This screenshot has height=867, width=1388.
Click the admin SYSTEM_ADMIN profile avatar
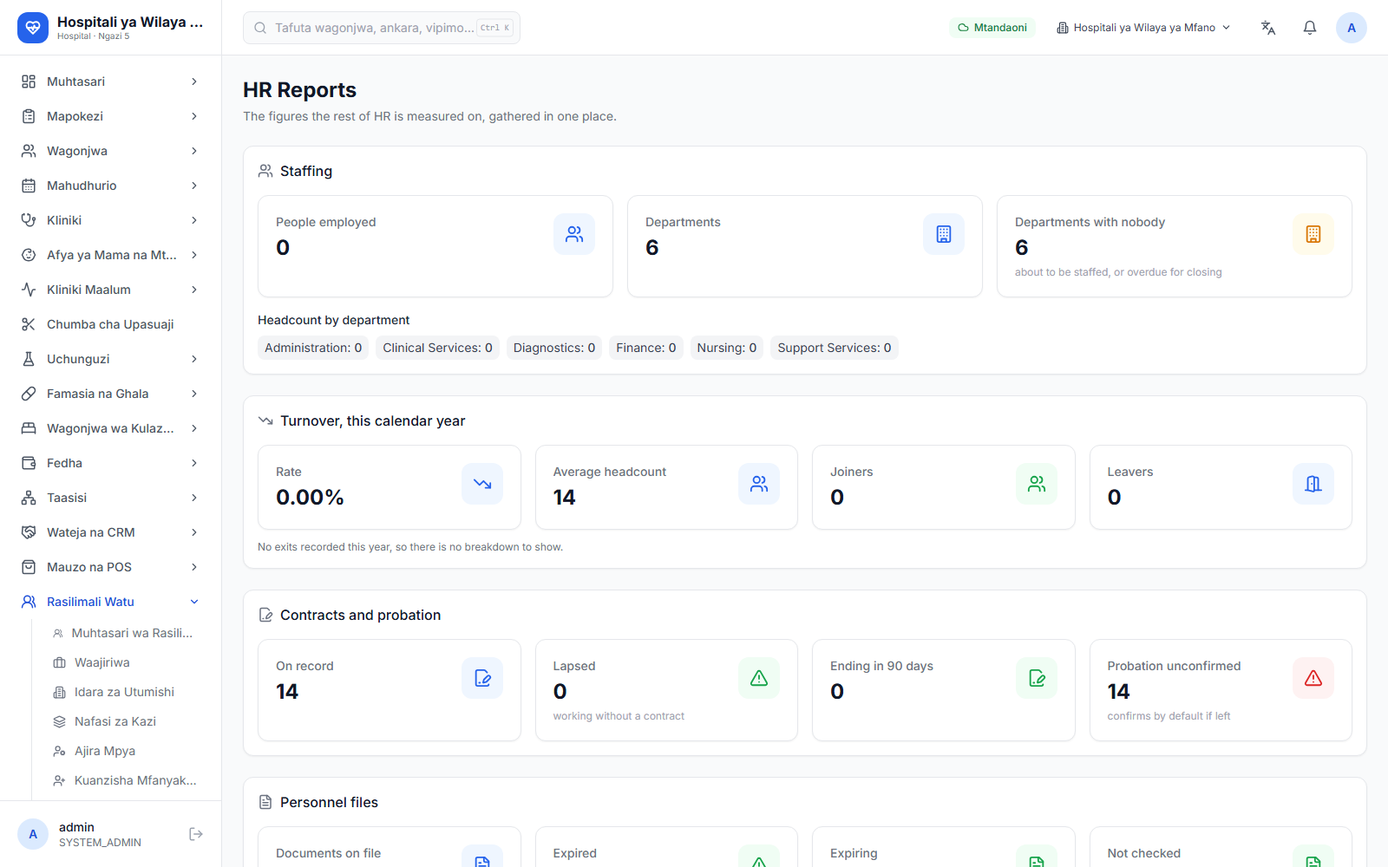click(33, 834)
